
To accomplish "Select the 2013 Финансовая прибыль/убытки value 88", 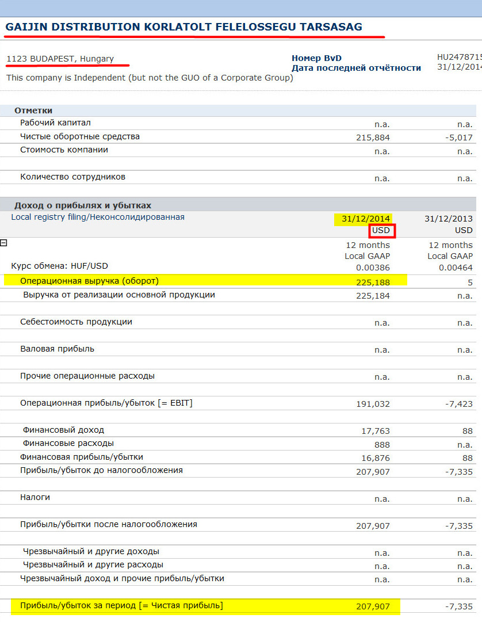I will pyautogui.click(x=468, y=458).
